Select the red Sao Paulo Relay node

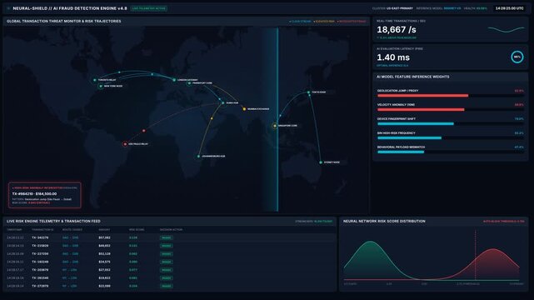125,144
